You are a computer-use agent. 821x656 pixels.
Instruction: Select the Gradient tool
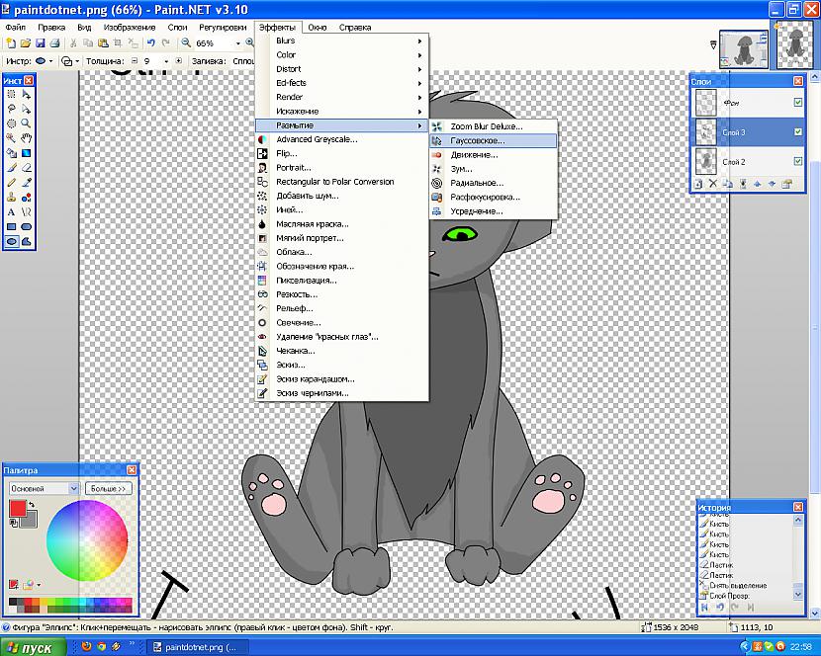[x=26, y=153]
